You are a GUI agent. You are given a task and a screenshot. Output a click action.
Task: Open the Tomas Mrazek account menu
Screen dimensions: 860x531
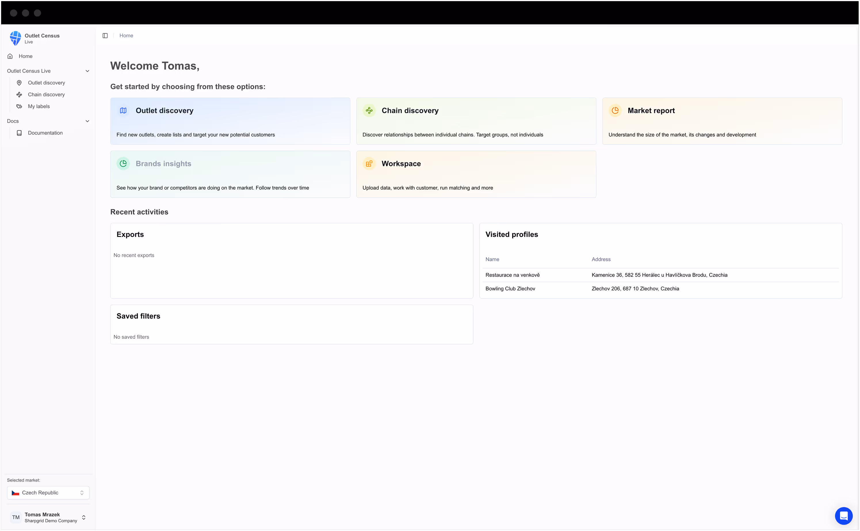click(x=48, y=517)
